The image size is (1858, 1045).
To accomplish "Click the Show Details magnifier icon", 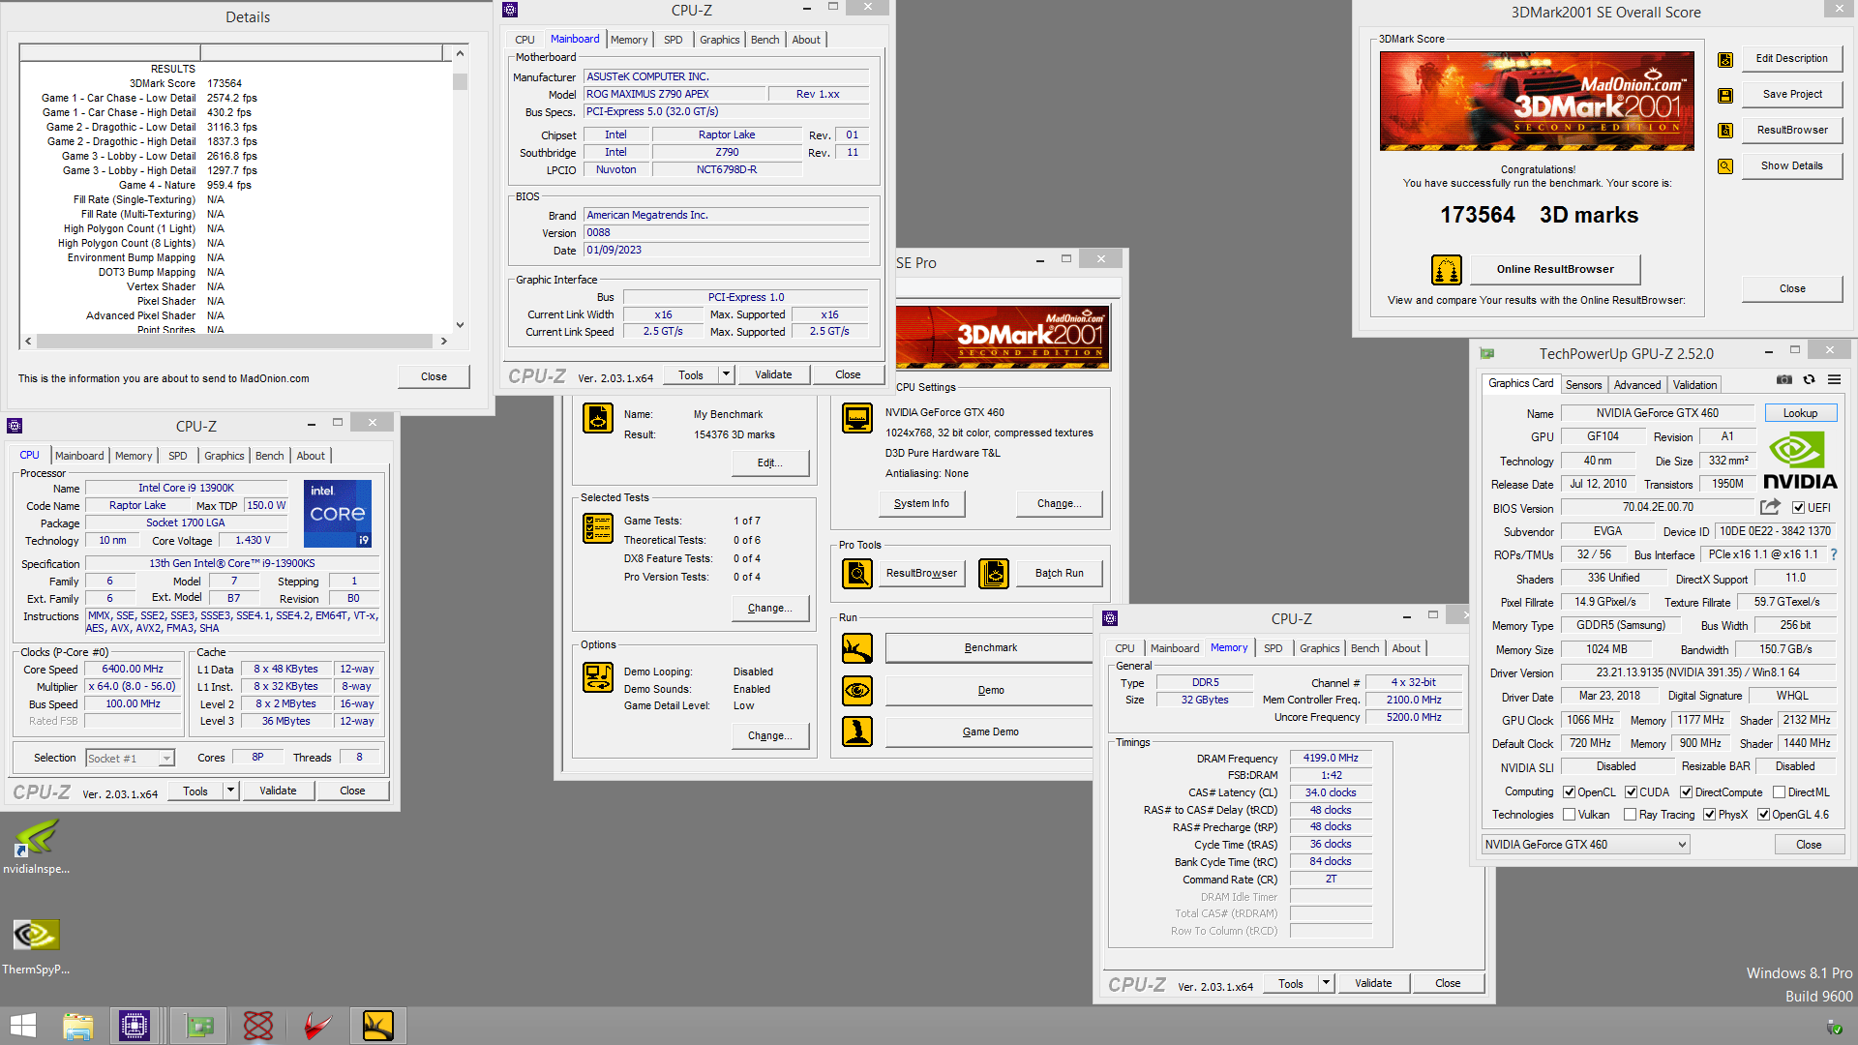I will click(x=1725, y=166).
